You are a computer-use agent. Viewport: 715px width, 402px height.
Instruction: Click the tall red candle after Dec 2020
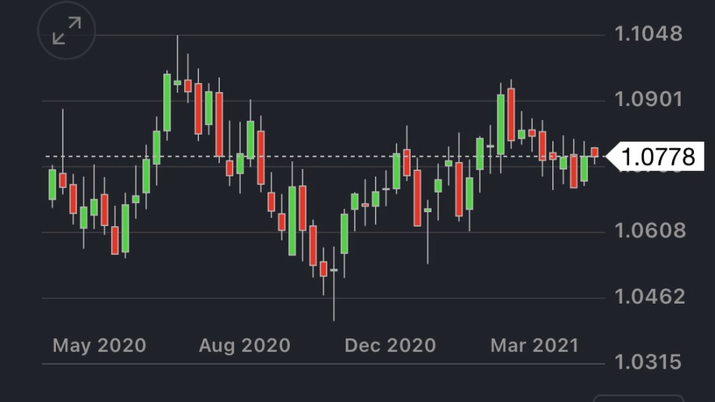pyautogui.click(x=417, y=198)
